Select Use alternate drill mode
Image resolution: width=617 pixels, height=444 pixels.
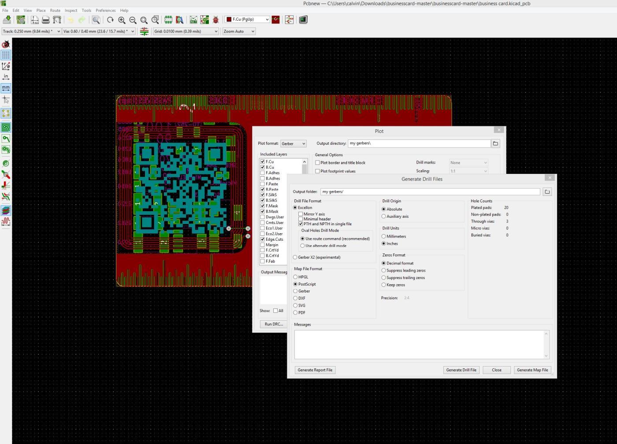[302, 246]
